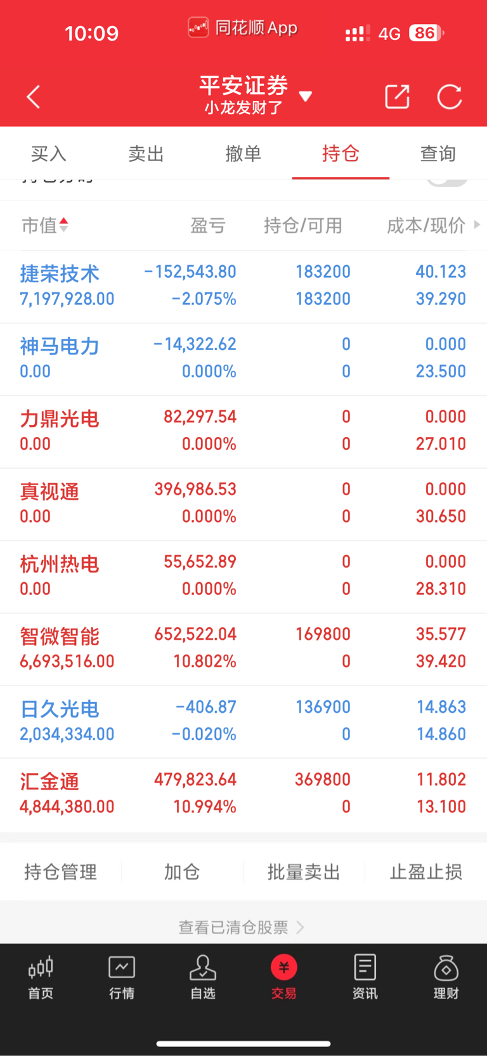This screenshot has height=1056, width=487.
Task: Expand the 平安证券 account dropdown arrow
Action: pos(306,96)
